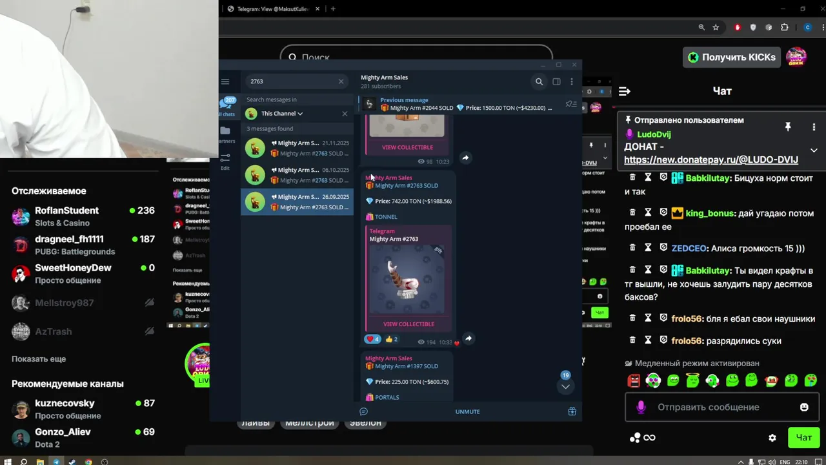Timeout king_bonus via hourglass icon
Screen dimensions: 826x465
648,213
